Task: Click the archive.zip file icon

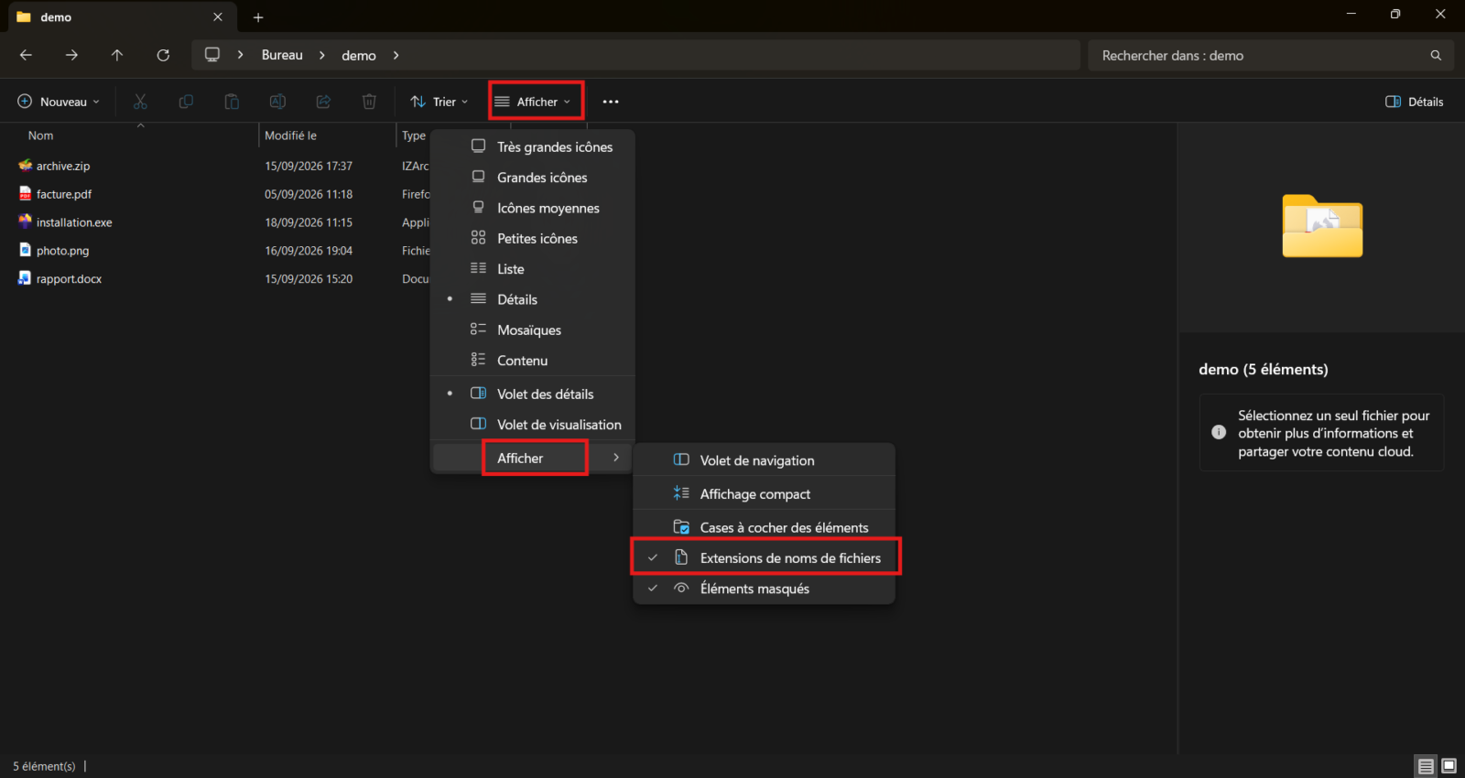Action: point(25,166)
